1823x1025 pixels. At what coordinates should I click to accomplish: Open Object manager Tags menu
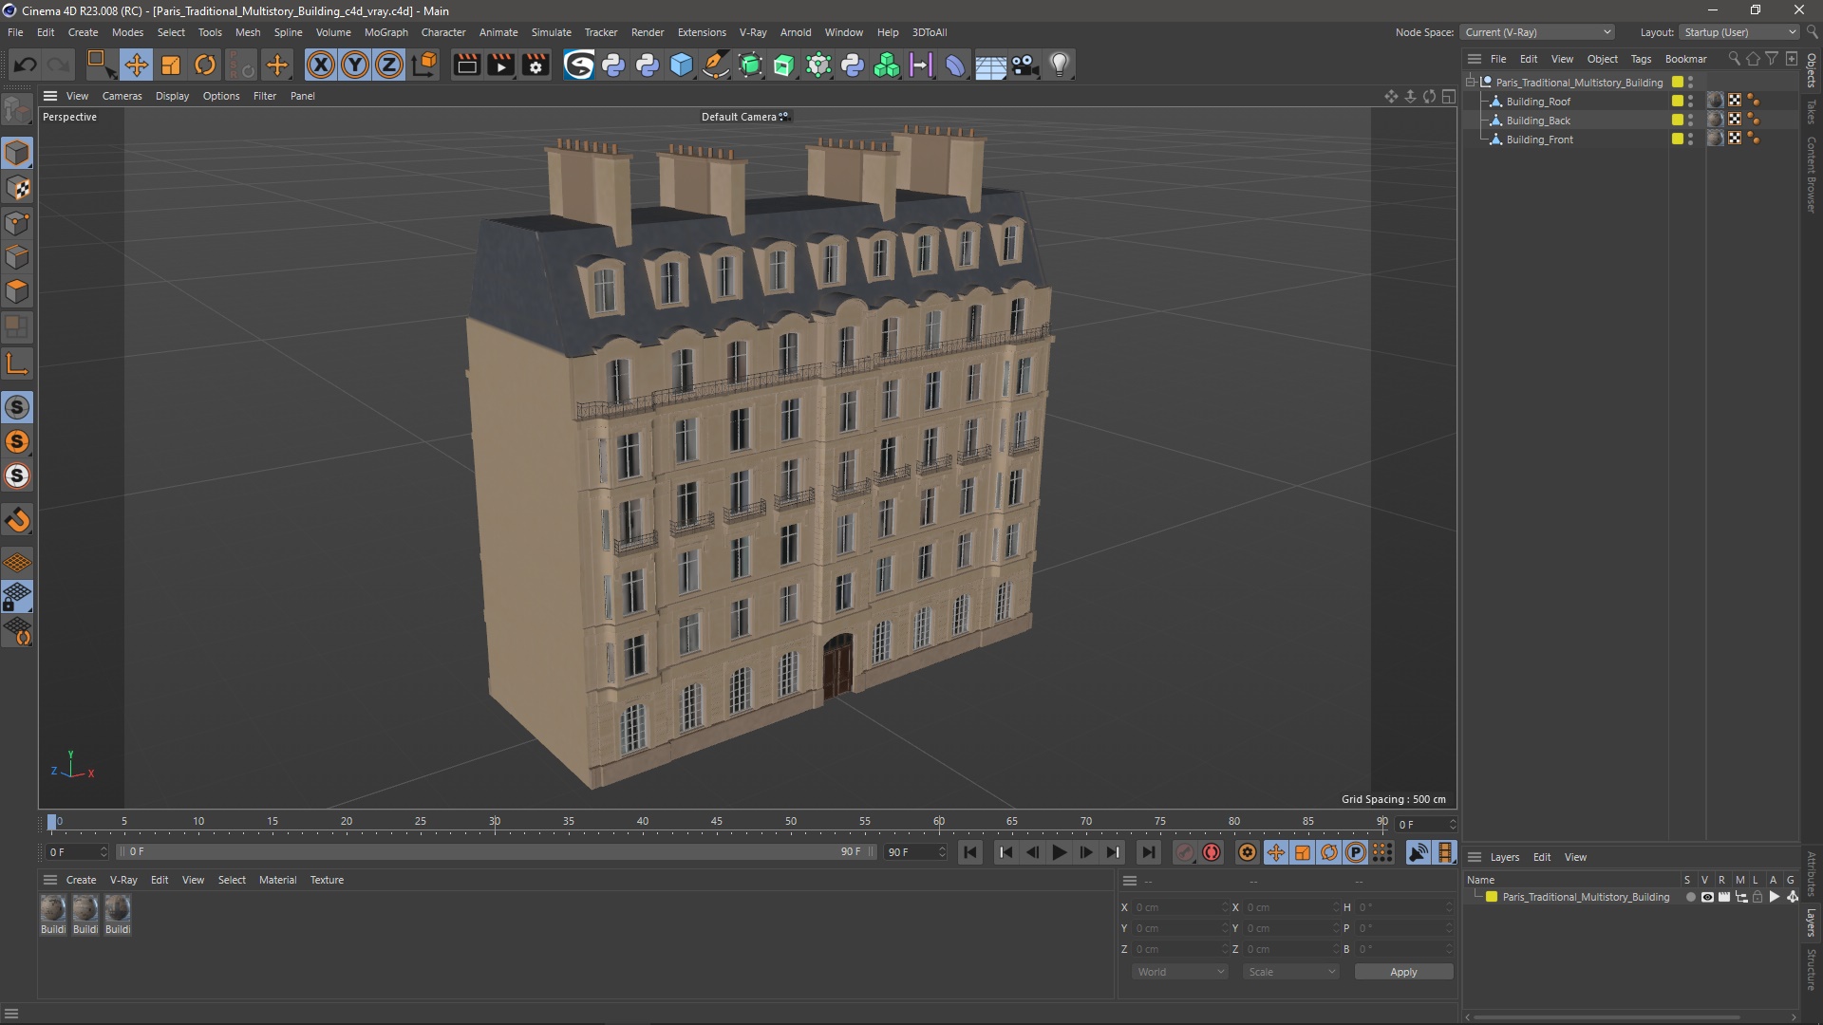tap(1641, 59)
